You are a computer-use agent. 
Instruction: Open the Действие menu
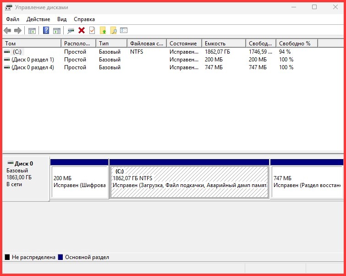(x=38, y=19)
